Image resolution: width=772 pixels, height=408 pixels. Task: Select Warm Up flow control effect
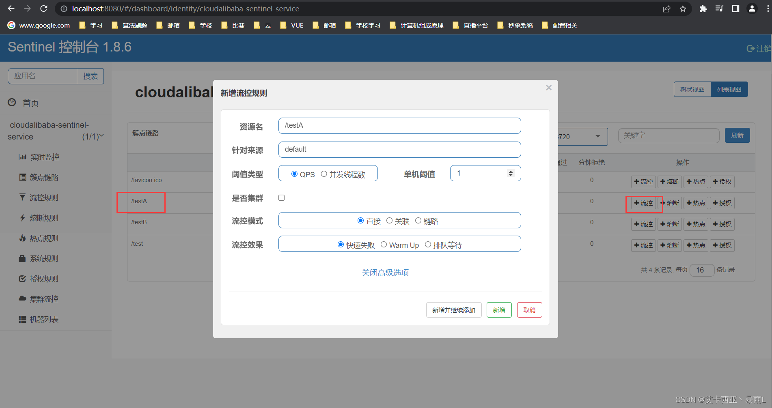(384, 245)
